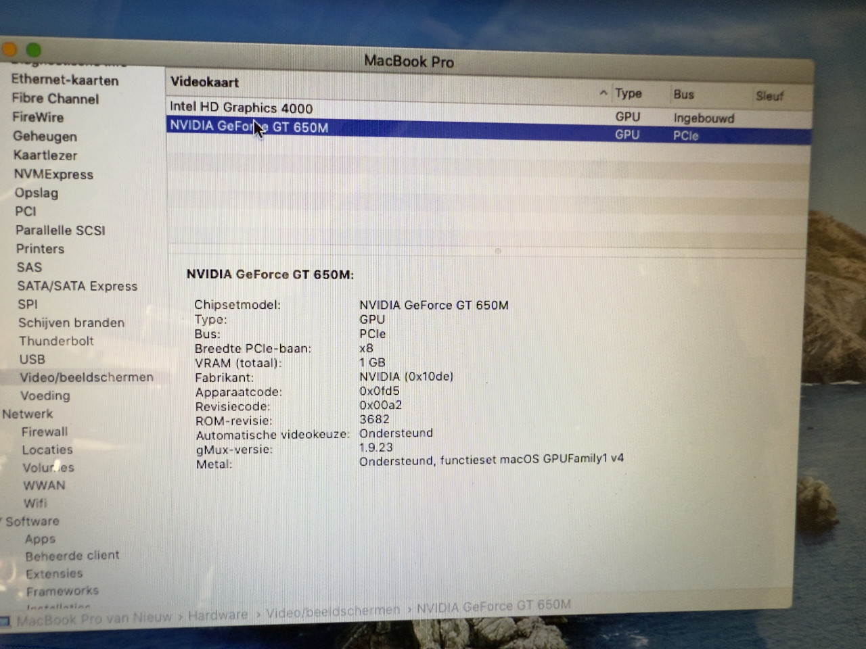Sort by the Sleuf column header

769,96
